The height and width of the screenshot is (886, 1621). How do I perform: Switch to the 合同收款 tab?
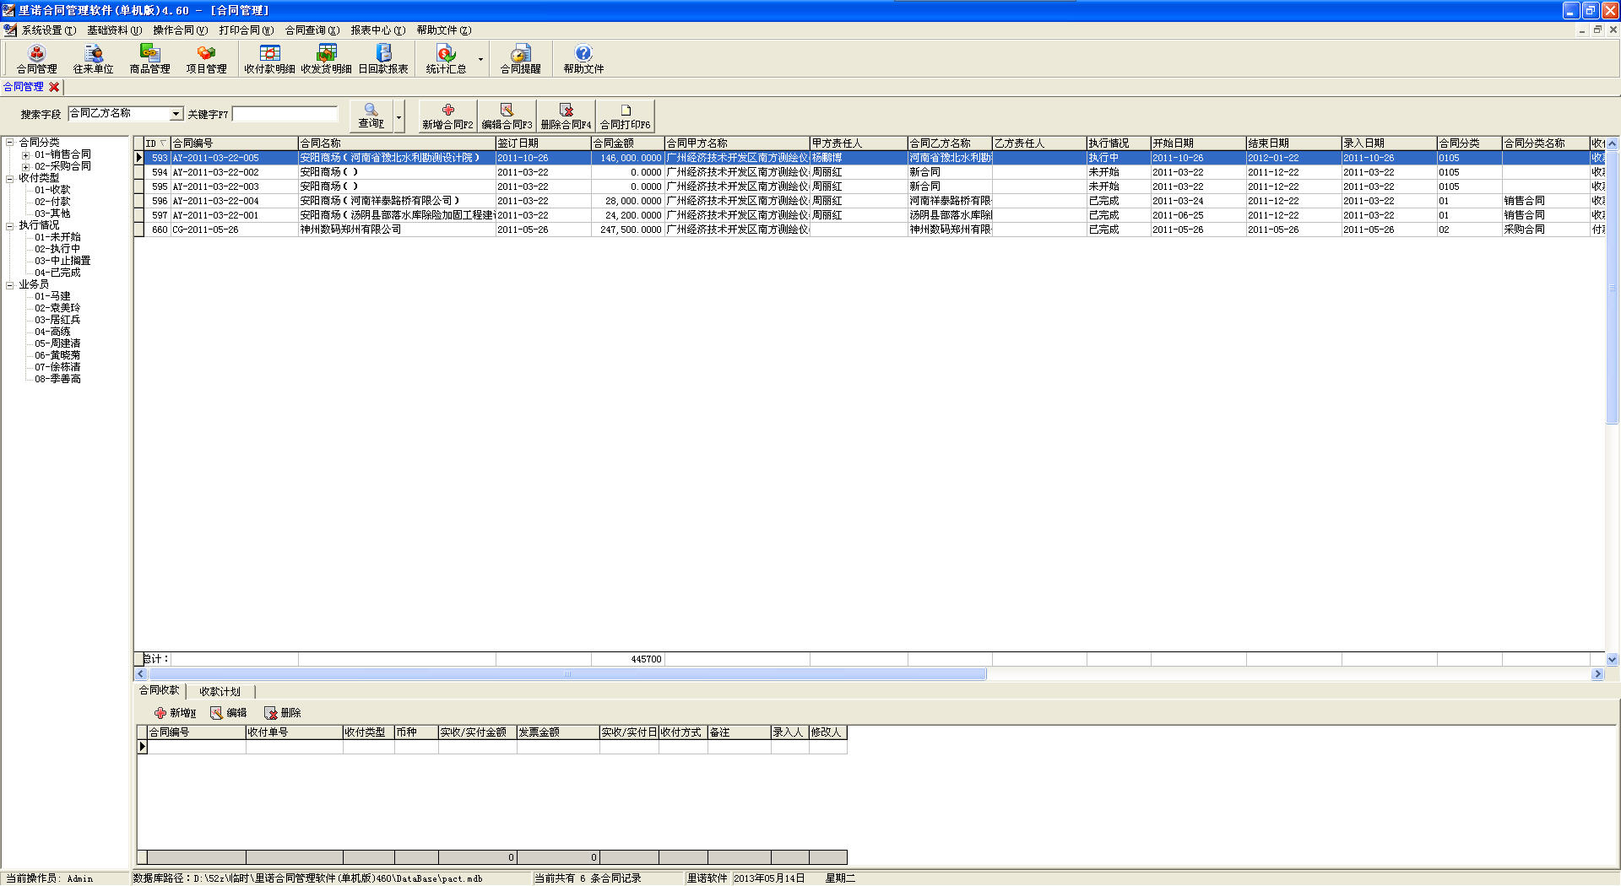(x=160, y=690)
